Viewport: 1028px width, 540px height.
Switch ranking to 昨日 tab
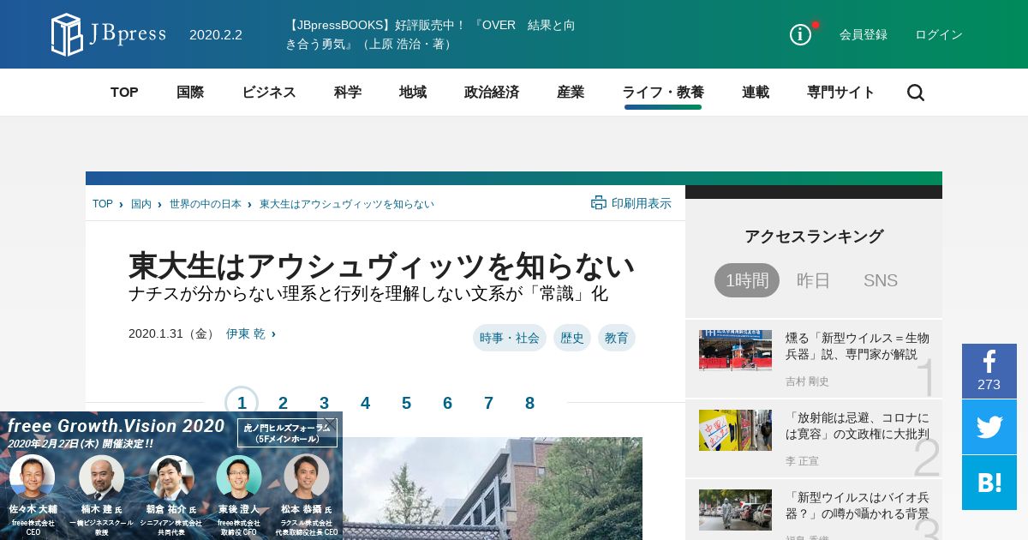(x=814, y=280)
